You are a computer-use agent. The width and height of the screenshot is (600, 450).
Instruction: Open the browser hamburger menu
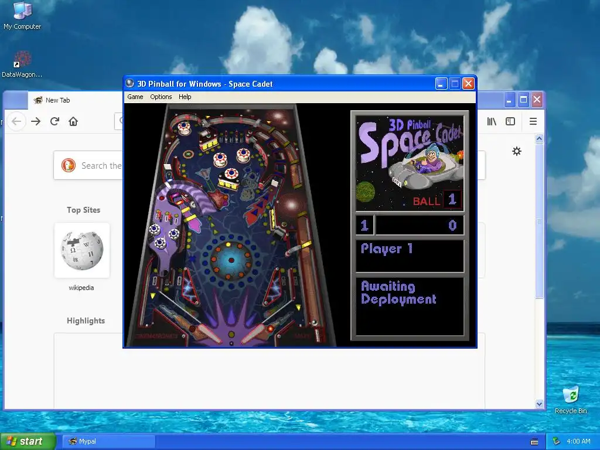[x=533, y=121]
